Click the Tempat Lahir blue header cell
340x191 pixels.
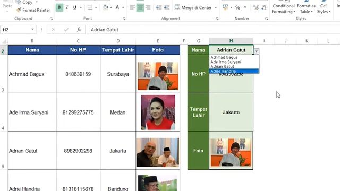pos(118,50)
